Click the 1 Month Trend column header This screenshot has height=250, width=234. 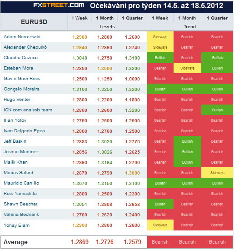click(187, 18)
